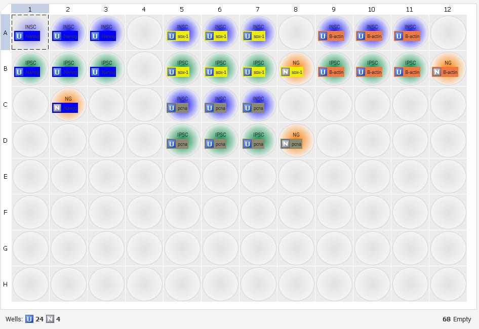Image resolution: width=479 pixels, height=329 pixels.
Task: Click the N icon in well B8
Action: [285, 72]
